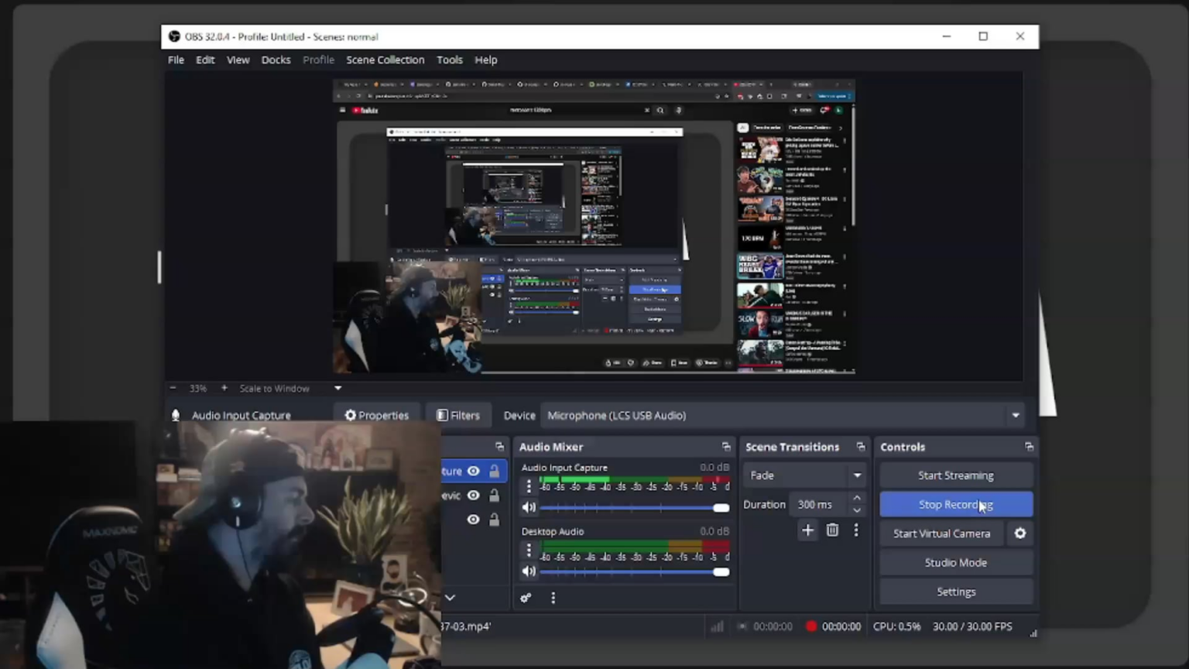1189x669 pixels.
Task: Toggle visibility eye of the selected source
Action: tap(473, 471)
